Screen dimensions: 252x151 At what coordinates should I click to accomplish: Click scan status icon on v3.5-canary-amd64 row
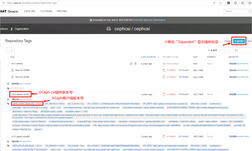(x=164, y=137)
